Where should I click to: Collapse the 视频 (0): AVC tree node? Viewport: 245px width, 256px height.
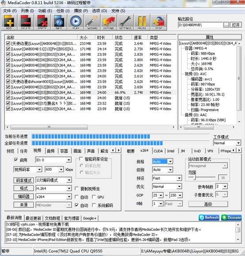(195, 74)
